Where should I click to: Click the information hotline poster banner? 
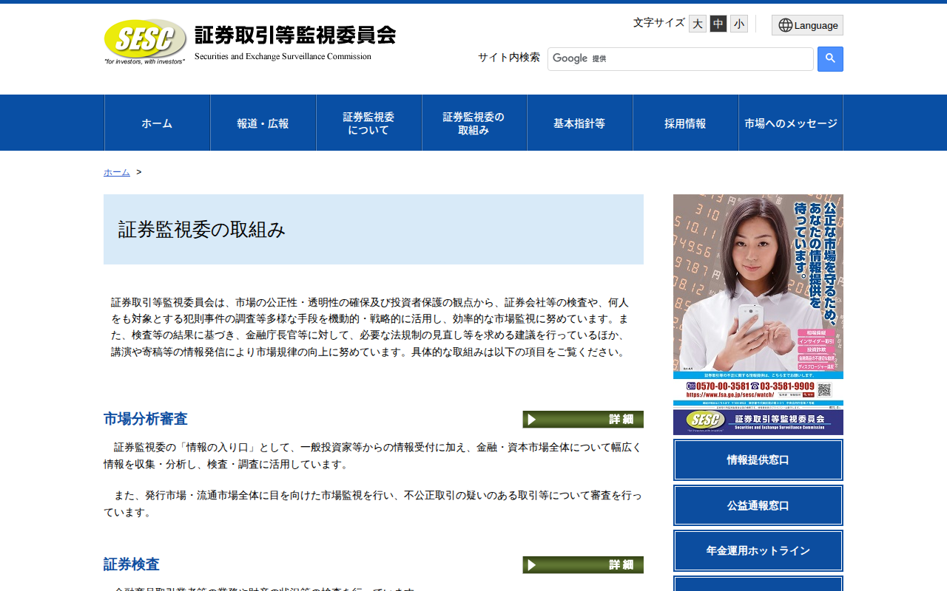pos(758,315)
